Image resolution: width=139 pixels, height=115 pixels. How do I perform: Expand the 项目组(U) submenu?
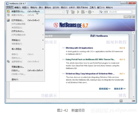(x=25, y=40)
